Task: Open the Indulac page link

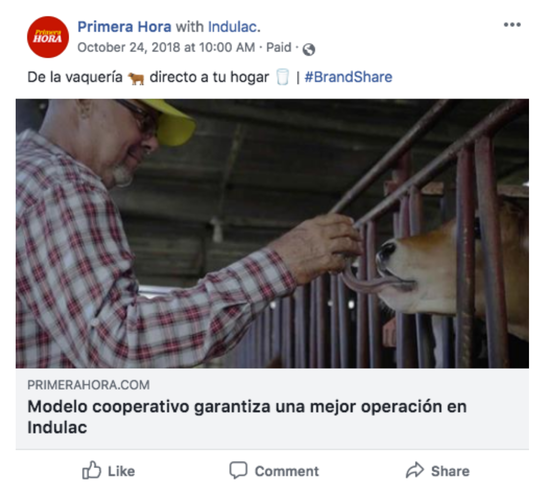Action: click(x=233, y=27)
